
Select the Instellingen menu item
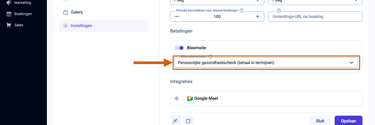tap(104, 26)
